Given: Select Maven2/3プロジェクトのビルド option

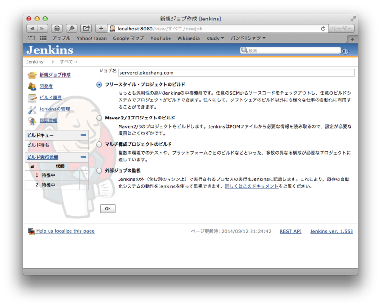Looking at the screenshot, I should point(99,118).
